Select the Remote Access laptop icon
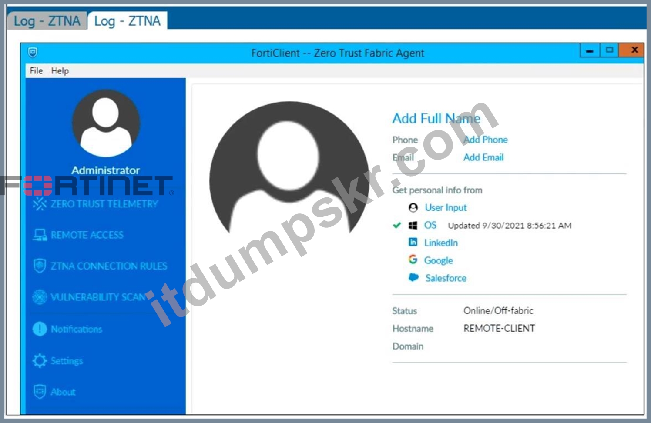The image size is (651, 423). 40,235
